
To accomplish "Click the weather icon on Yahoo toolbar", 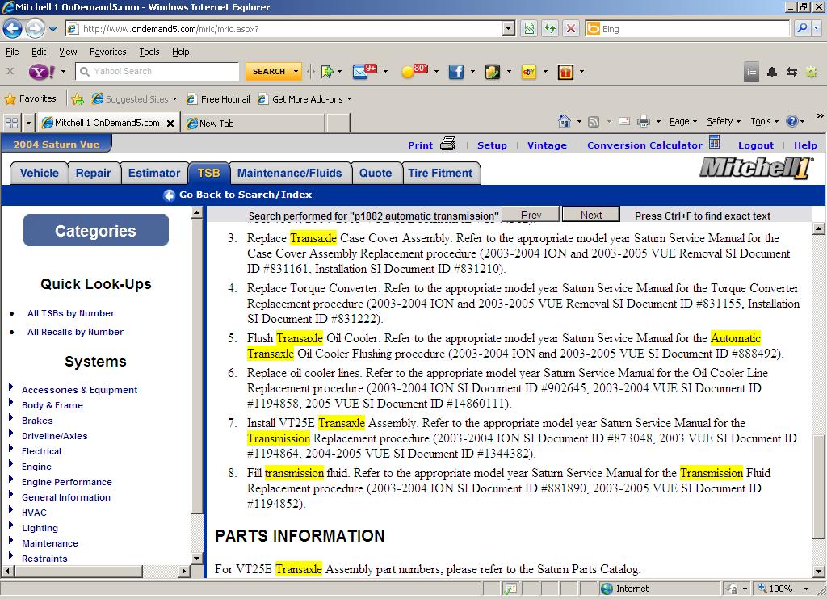I will coord(409,72).
